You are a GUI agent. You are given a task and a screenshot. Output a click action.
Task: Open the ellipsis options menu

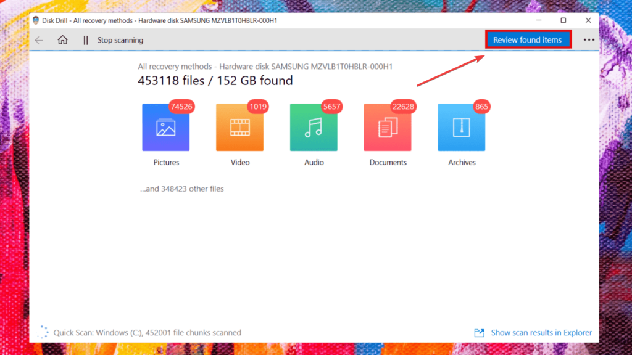pyautogui.click(x=588, y=39)
